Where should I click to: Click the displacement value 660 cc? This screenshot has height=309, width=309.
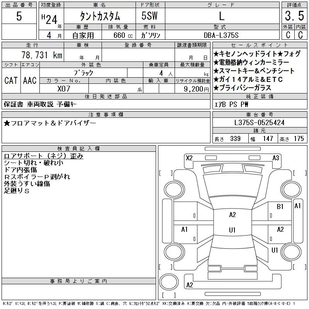123,35
